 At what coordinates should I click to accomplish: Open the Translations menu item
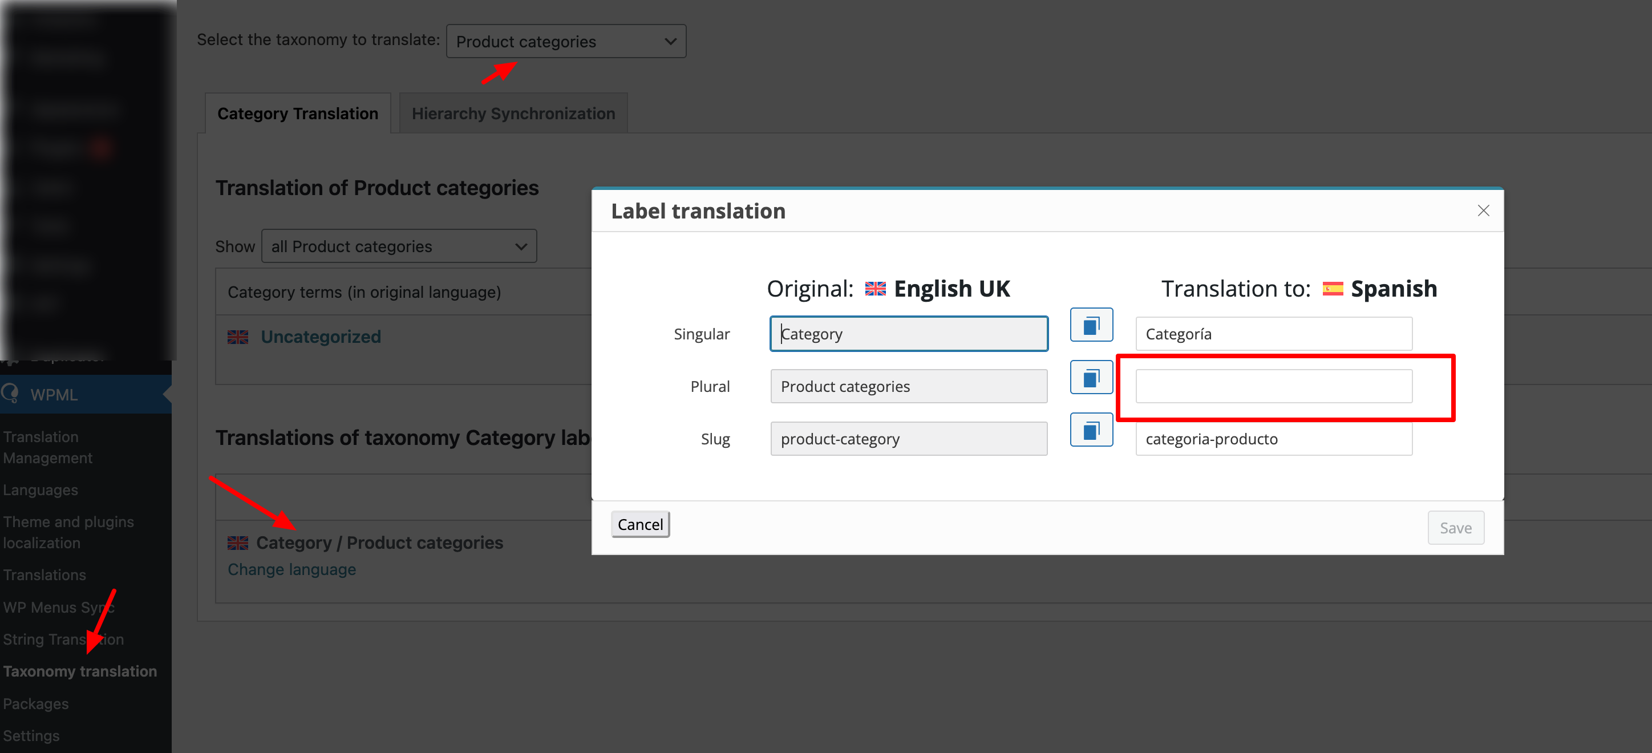coord(44,576)
